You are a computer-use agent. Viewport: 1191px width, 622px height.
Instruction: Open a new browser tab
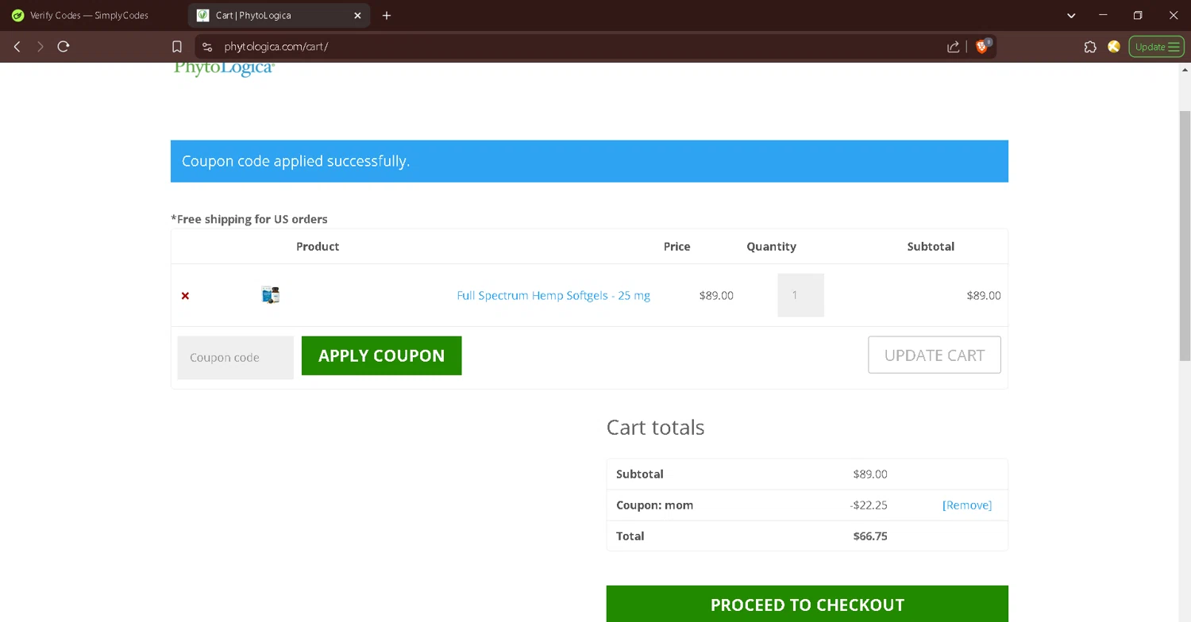[x=387, y=15]
